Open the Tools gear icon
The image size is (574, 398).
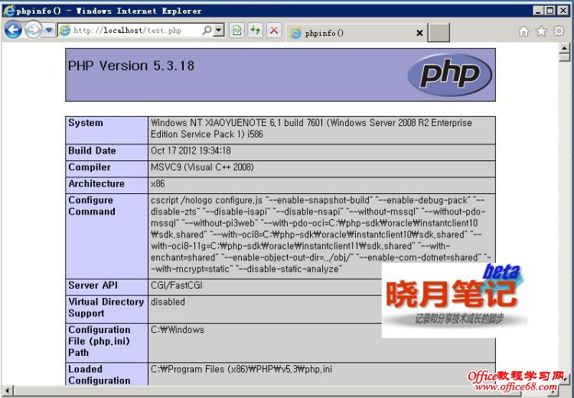(559, 31)
